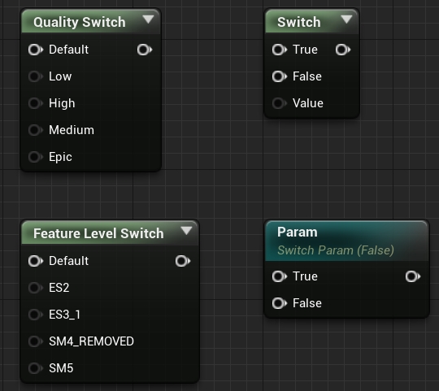Click the SM4_REMOVED input pin
This screenshot has height=391, width=439.
[x=36, y=341]
